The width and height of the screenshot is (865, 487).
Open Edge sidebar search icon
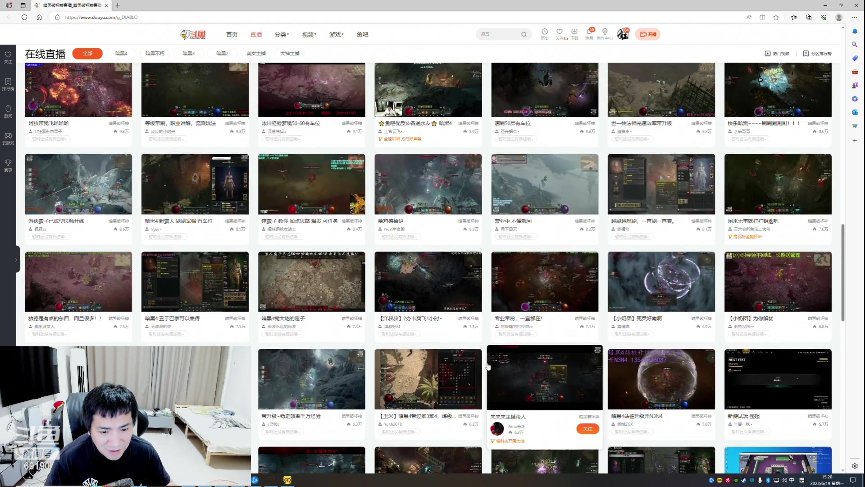(855, 45)
